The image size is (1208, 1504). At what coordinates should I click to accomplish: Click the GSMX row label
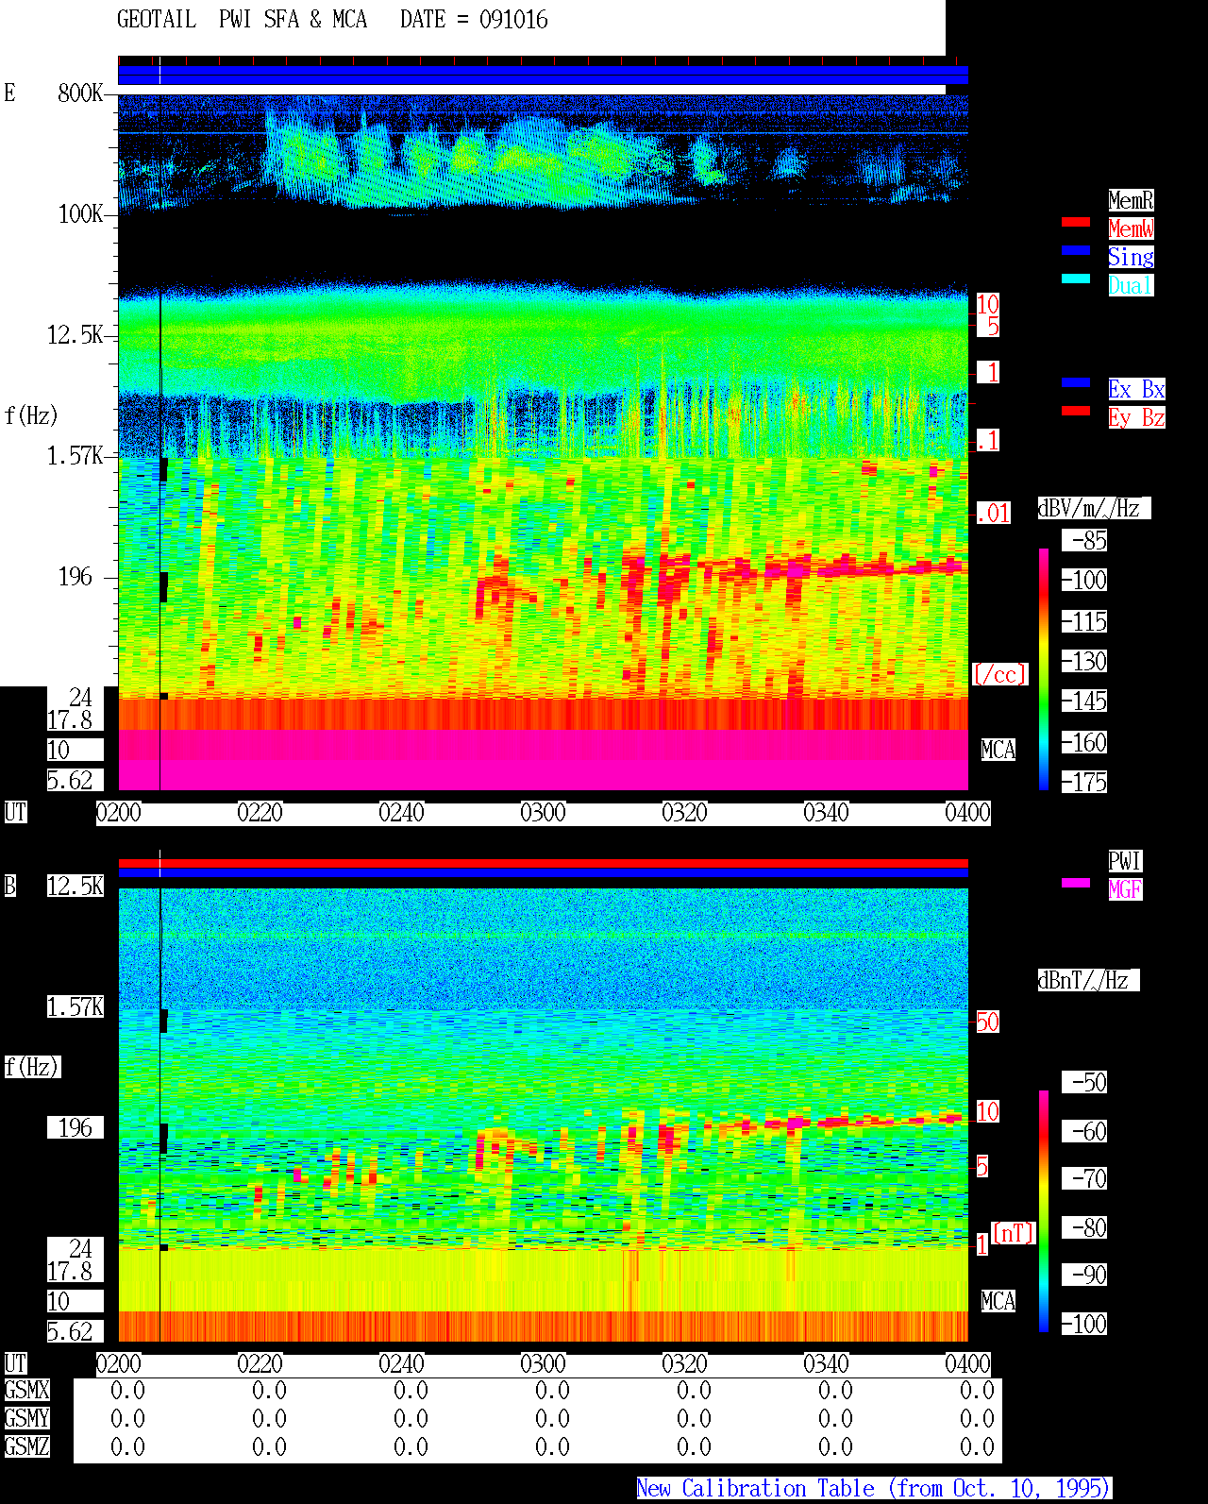click(27, 1390)
